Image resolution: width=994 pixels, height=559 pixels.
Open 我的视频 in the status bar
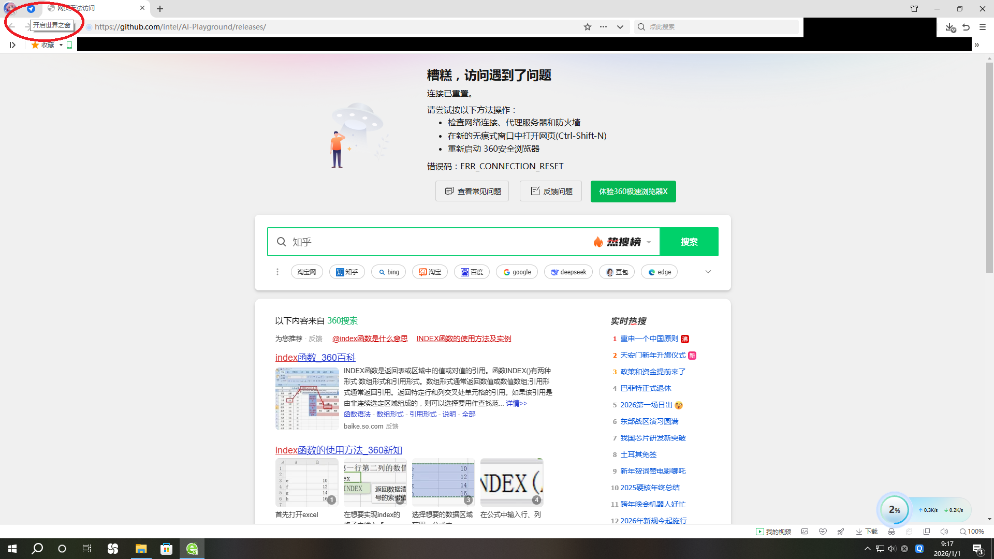coord(773,532)
